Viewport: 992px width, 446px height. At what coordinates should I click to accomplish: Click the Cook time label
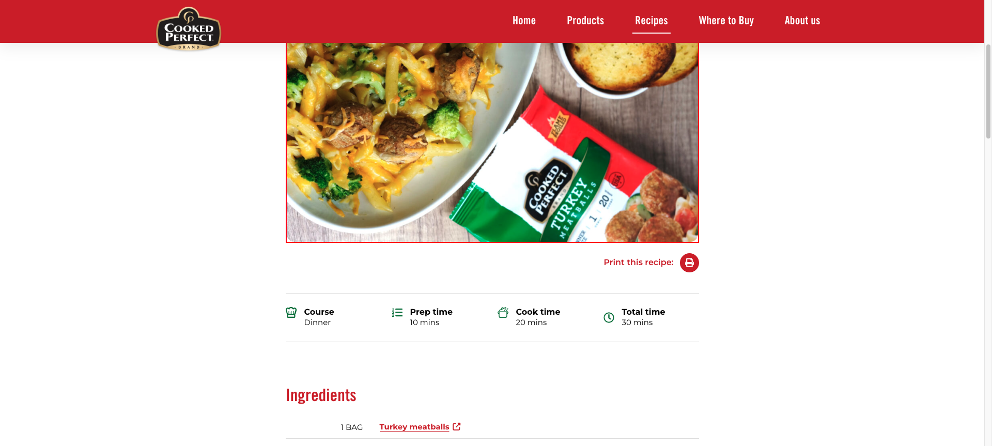(538, 312)
